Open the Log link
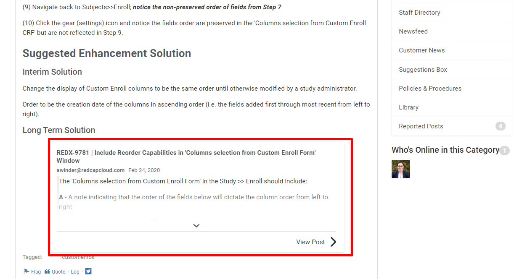This screenshot has height=279, width=522. click(75, 272)
